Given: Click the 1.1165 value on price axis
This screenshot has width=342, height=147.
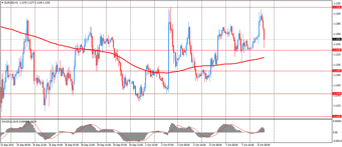Looking at the screenshot, I should [x=337, y=86].
